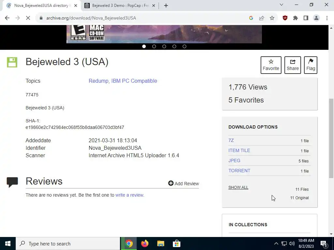Open the Chrome profile avatar
This screenshot has height=250, width=334.
coord(316,18)
